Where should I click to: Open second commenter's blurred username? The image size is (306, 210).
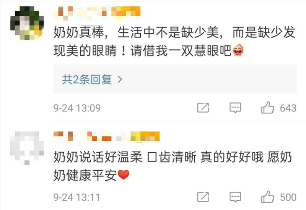[x=107, y=136]
